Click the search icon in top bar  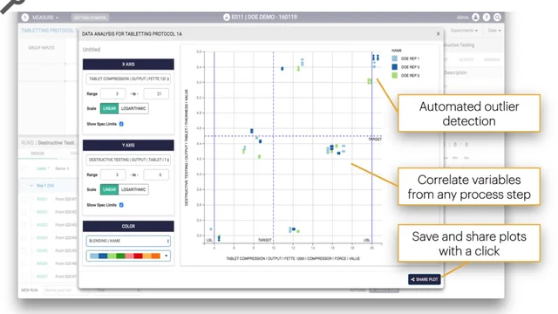(x=497, y=17)
